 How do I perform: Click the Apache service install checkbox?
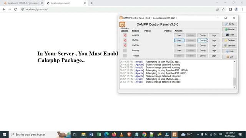pyautogui.click(x=125, y=36)
